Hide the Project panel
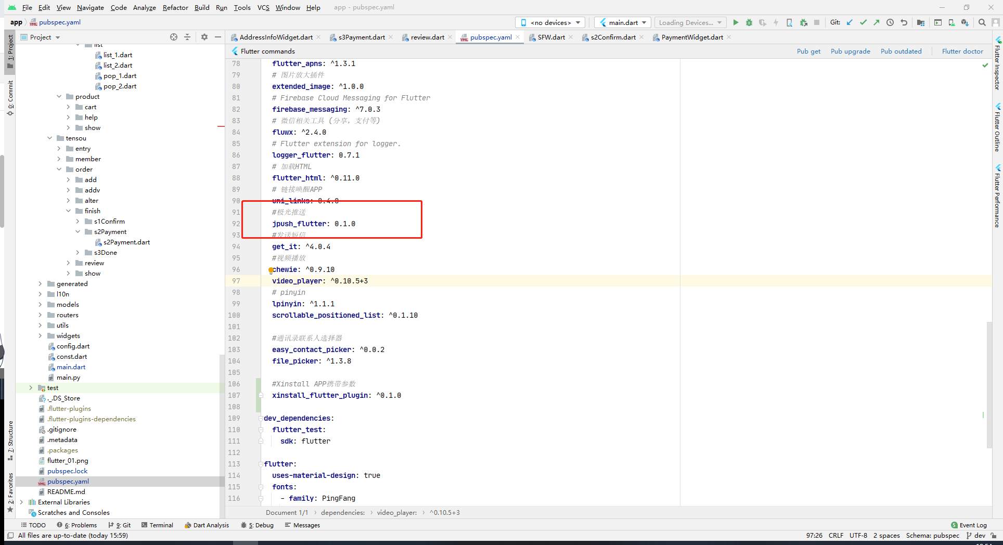 click(x=218, y=37)
